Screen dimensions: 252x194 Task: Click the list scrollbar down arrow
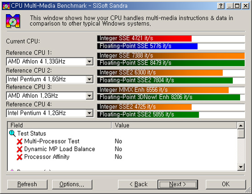(241, 167)
